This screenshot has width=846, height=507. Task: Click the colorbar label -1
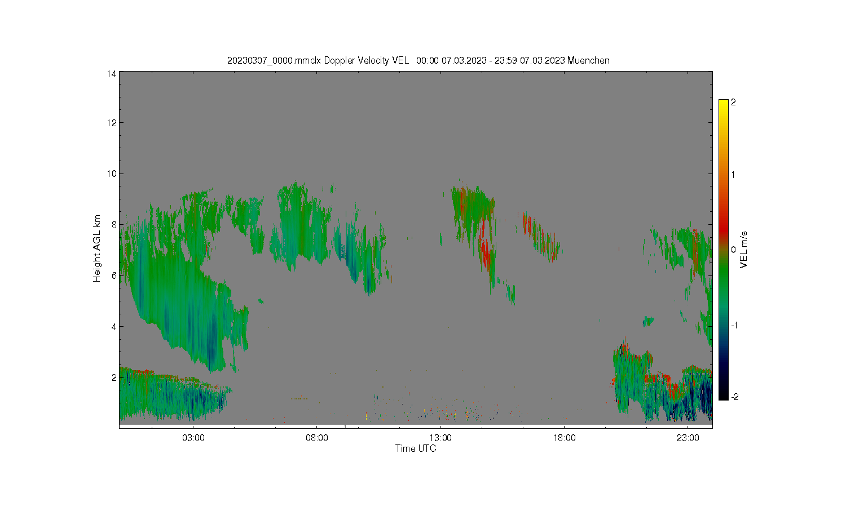(x=734, y=326)
